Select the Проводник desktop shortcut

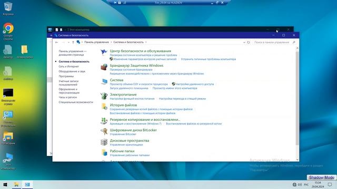coord(8,138)
